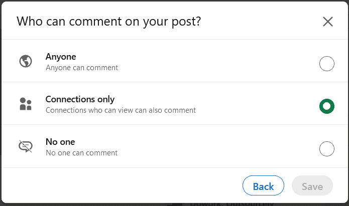Select the Connections only radio button
The image size is (349, 206).
(326, 106)
